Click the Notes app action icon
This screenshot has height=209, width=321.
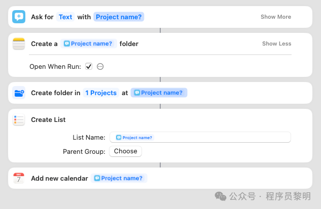coord(19,44)
